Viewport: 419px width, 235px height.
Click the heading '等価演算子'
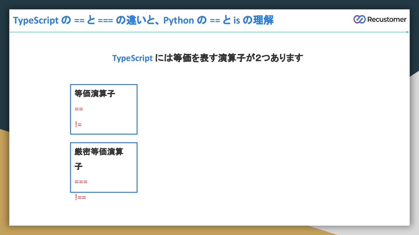tap(95, 93)
